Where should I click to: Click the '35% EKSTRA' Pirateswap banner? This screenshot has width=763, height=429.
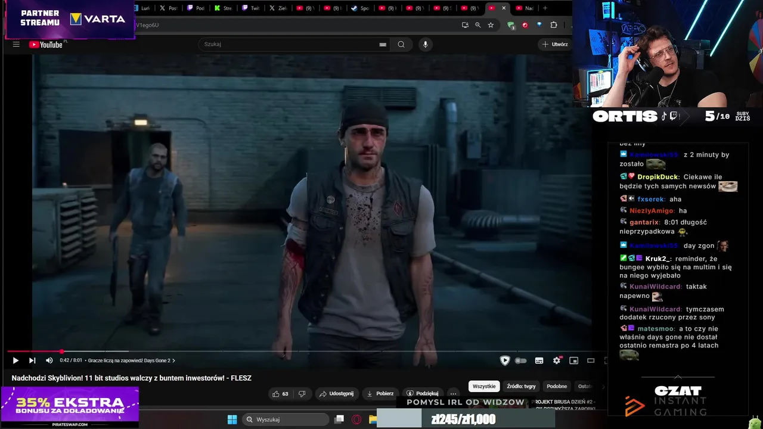70,407
